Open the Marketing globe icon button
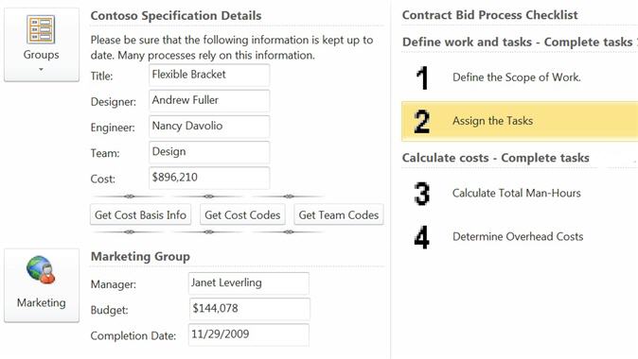 tap(42, 285)
